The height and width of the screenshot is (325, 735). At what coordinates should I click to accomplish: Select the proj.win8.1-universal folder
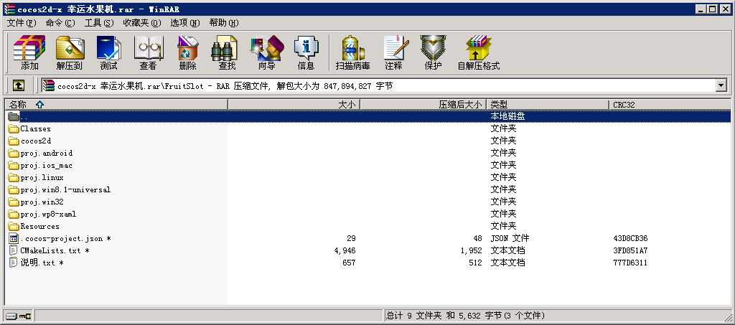65,189
